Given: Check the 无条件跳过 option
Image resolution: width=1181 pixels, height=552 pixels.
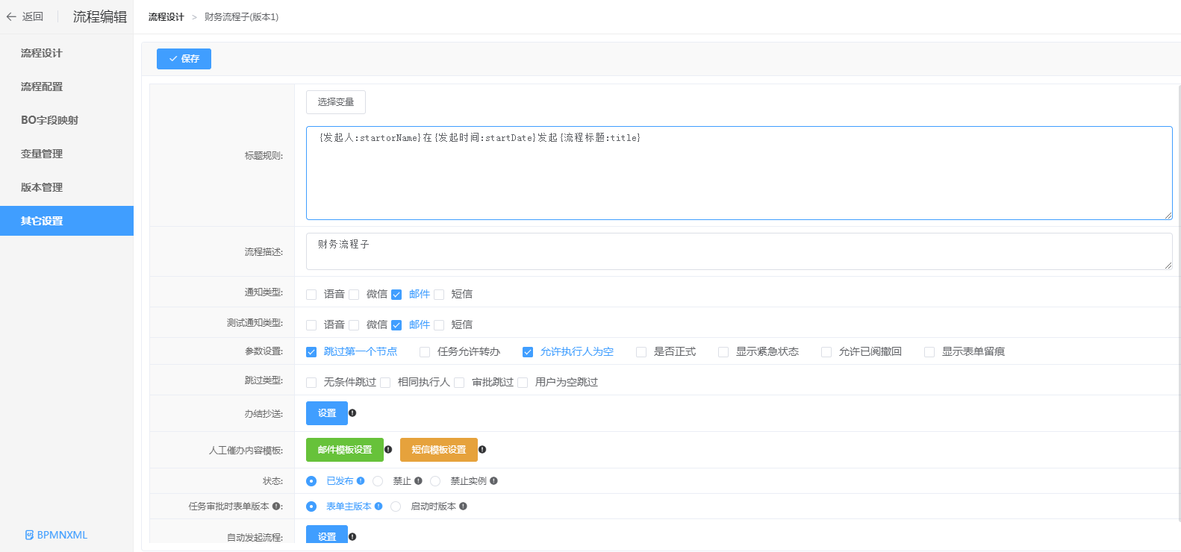Looking at the screenshot, I should pyautogui.click(x=311, y=383).
